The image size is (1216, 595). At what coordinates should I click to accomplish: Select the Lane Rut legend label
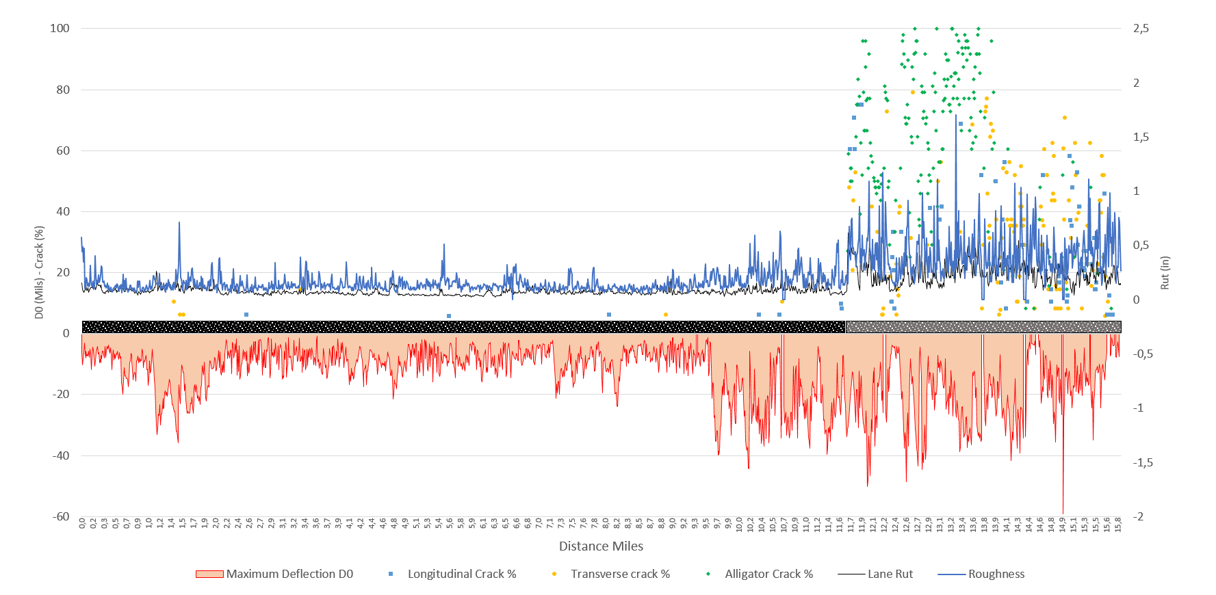click(890, 574)
